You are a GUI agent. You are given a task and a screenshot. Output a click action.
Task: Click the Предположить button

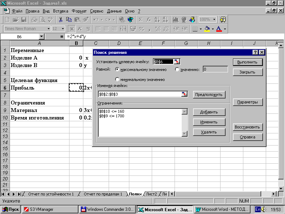click(x=209, y=95)
